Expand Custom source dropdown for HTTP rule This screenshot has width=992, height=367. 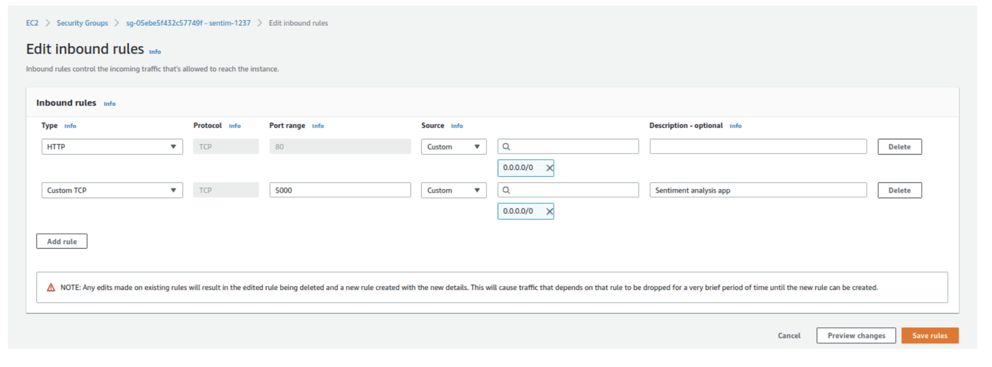click(453, 147)
